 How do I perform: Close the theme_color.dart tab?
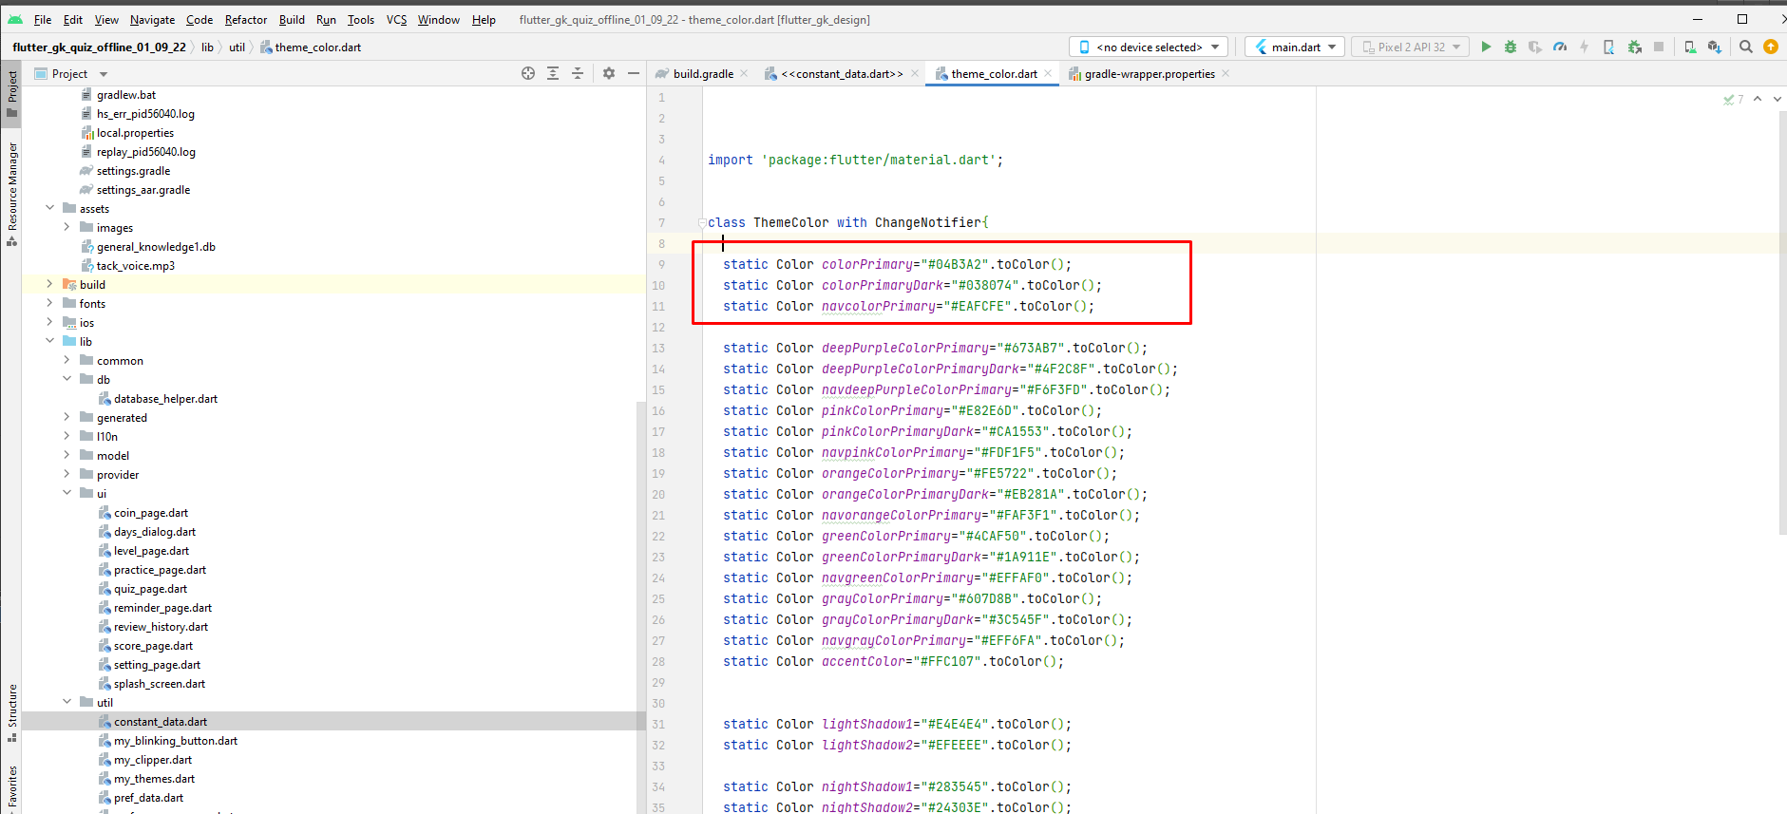click(1048, 73)
